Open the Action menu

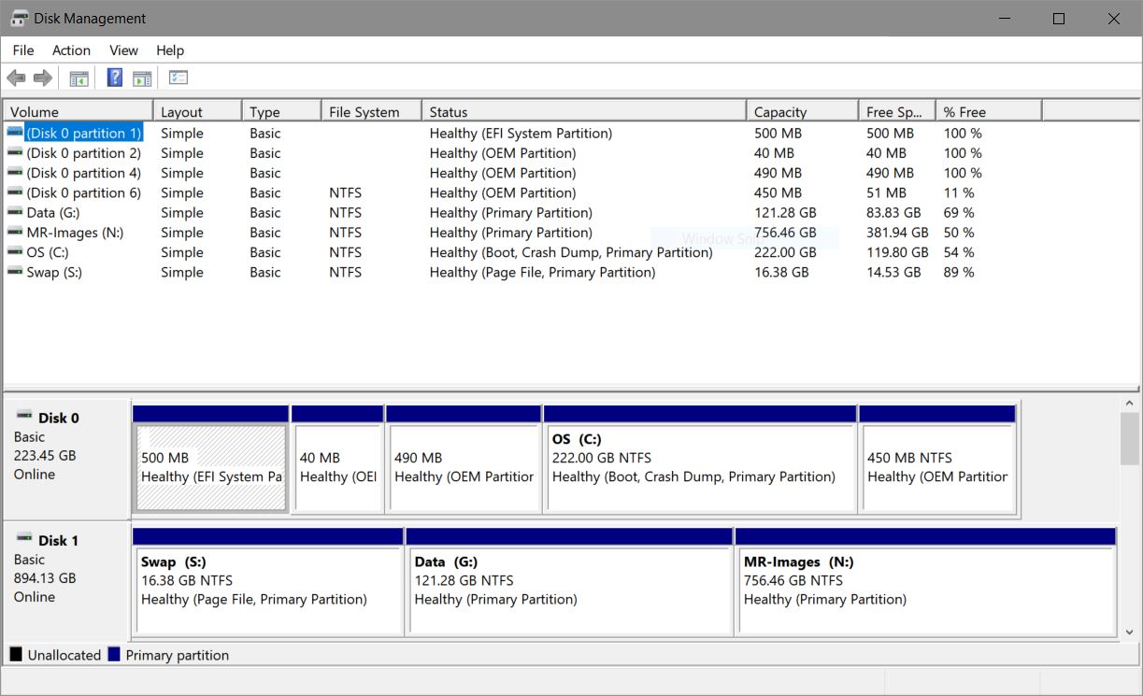click(71, 50)
